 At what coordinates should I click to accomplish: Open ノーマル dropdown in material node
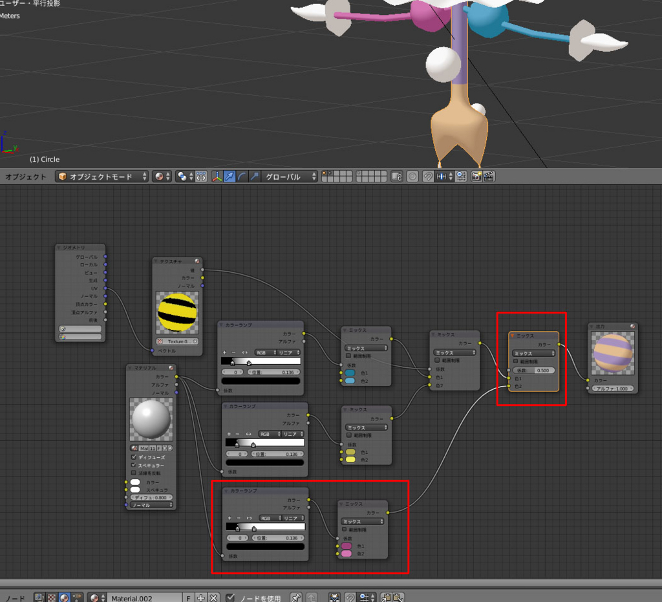152,505
